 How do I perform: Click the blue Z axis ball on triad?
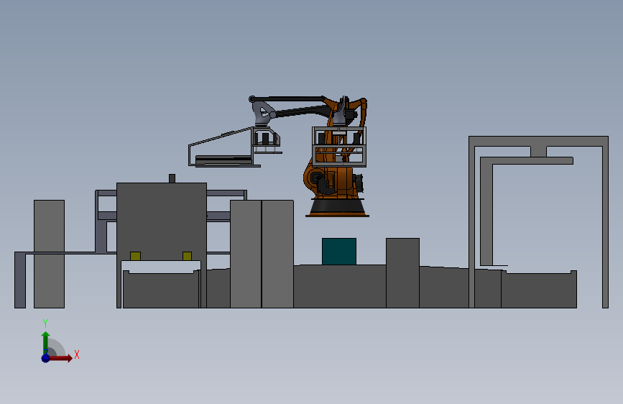click(46, 358)
